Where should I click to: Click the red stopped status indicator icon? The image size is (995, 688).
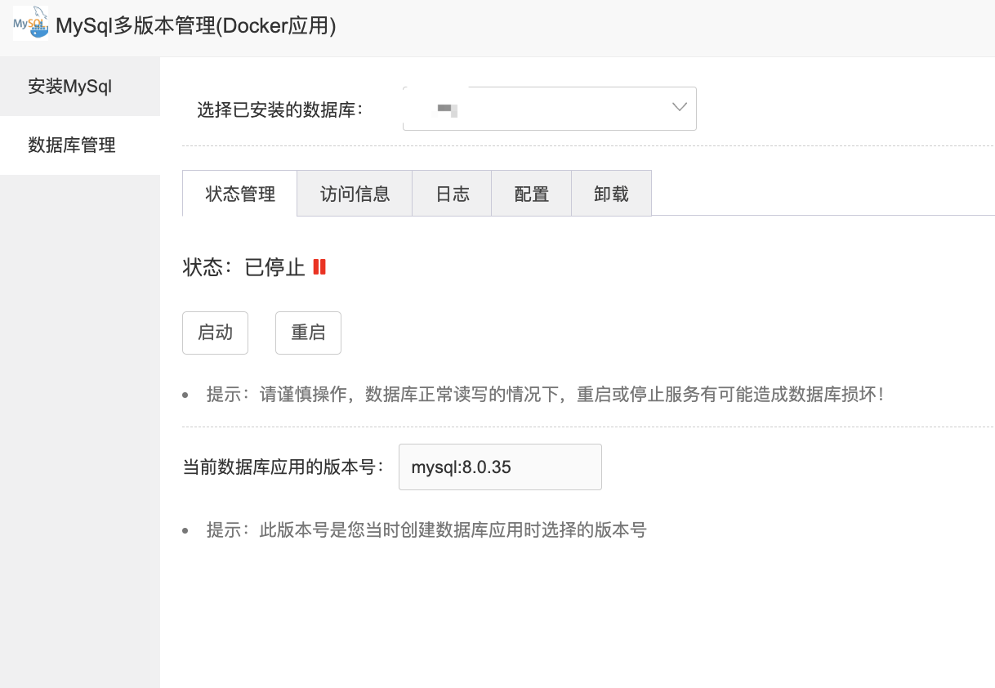pyautogui.click(x=319, y=266)
